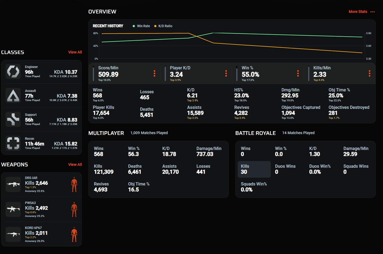Open the Win % options menu
Image resolution: width=383 pixels, height=254 pixels.
tap(298, 73)
